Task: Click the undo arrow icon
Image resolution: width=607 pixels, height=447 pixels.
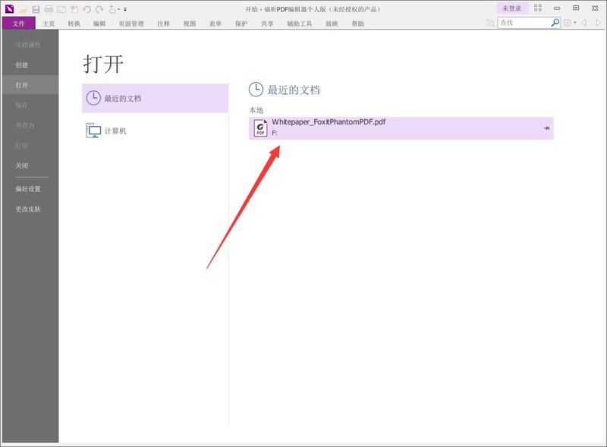Action: (87, 9)
